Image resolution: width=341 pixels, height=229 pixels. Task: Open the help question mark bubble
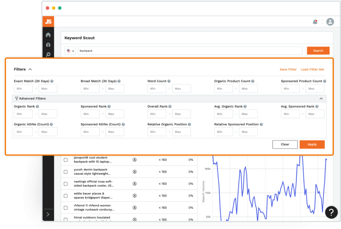(331, 212)
